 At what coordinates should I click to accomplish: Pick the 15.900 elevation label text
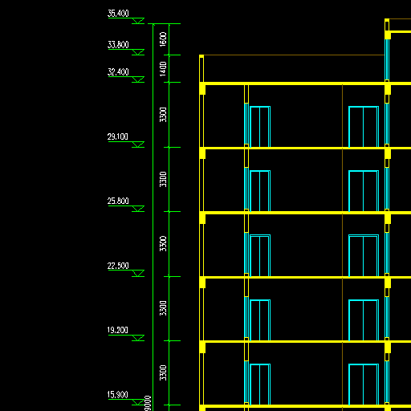(x=118, y=395)
